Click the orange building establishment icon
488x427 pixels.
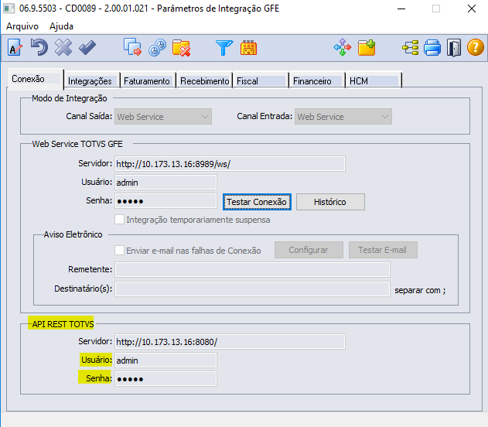coord(248,48)
